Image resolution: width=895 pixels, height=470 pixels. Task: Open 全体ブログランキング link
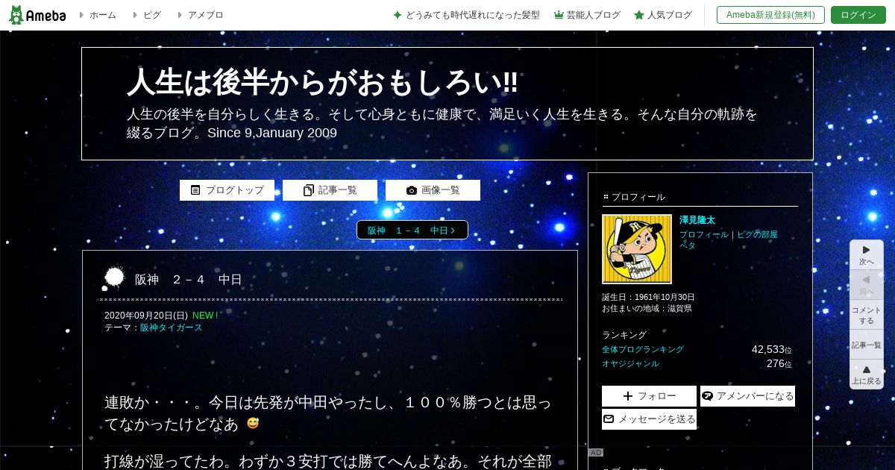643,349
